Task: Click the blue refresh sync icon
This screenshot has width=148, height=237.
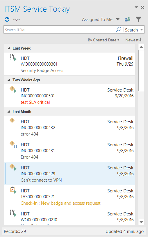Action: [7, 20]
